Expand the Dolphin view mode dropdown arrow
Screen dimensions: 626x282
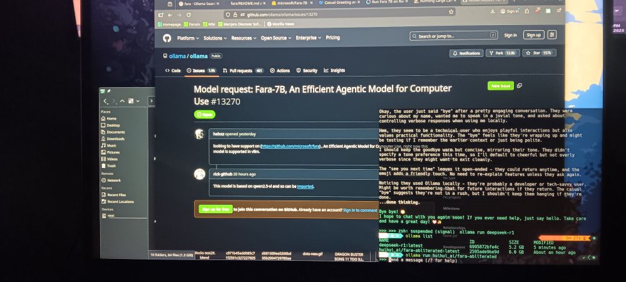[138, 102]
